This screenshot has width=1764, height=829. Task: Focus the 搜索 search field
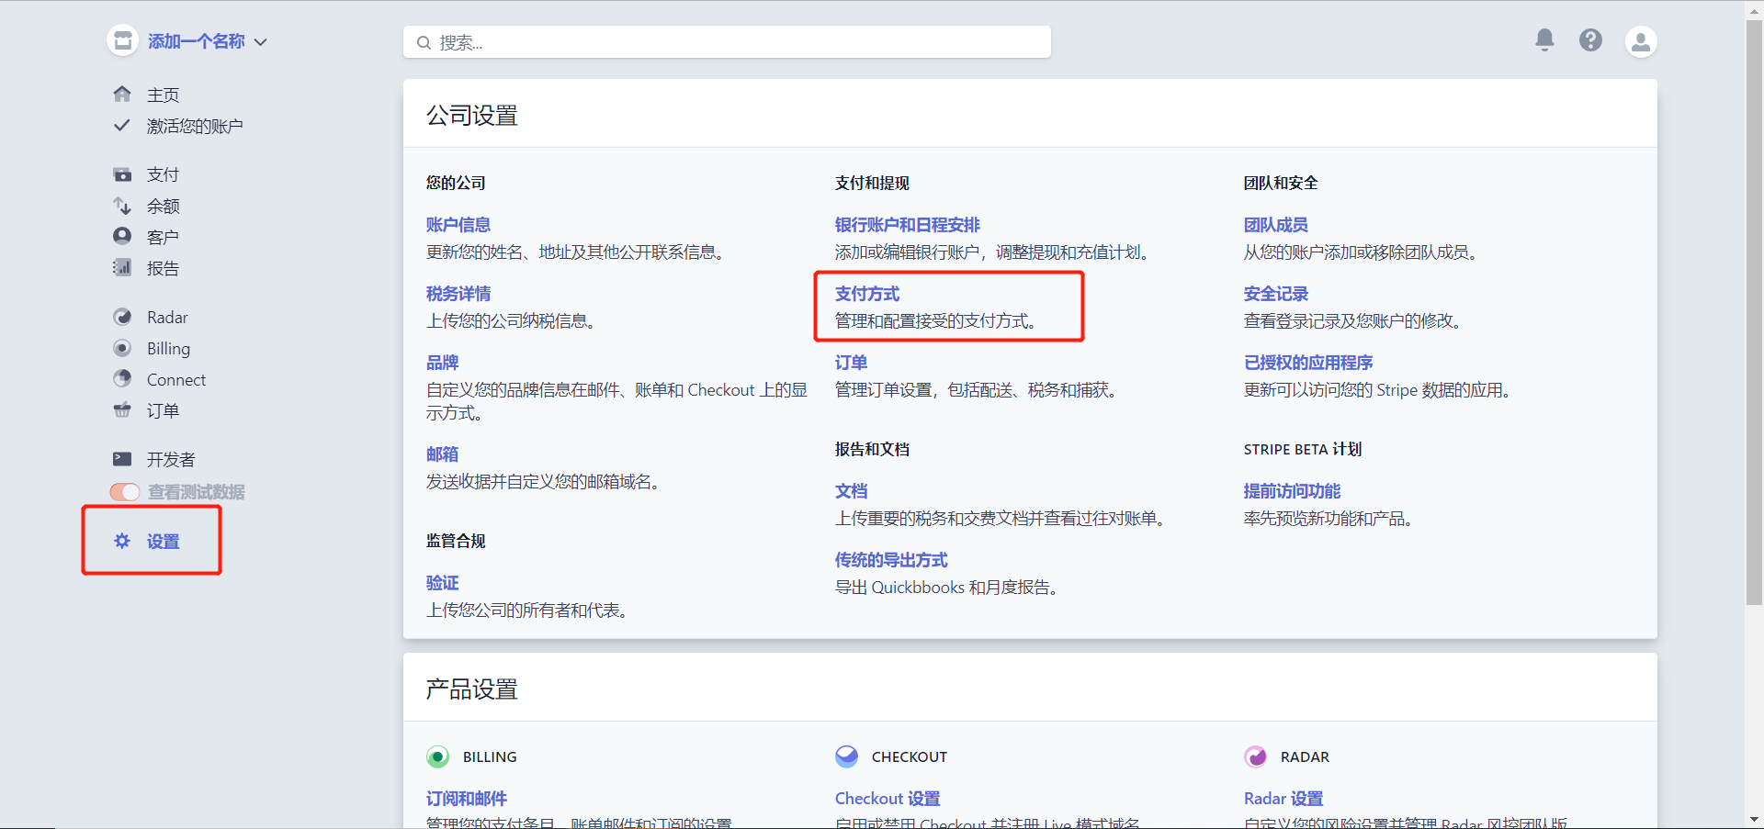(x=727, y=42)
